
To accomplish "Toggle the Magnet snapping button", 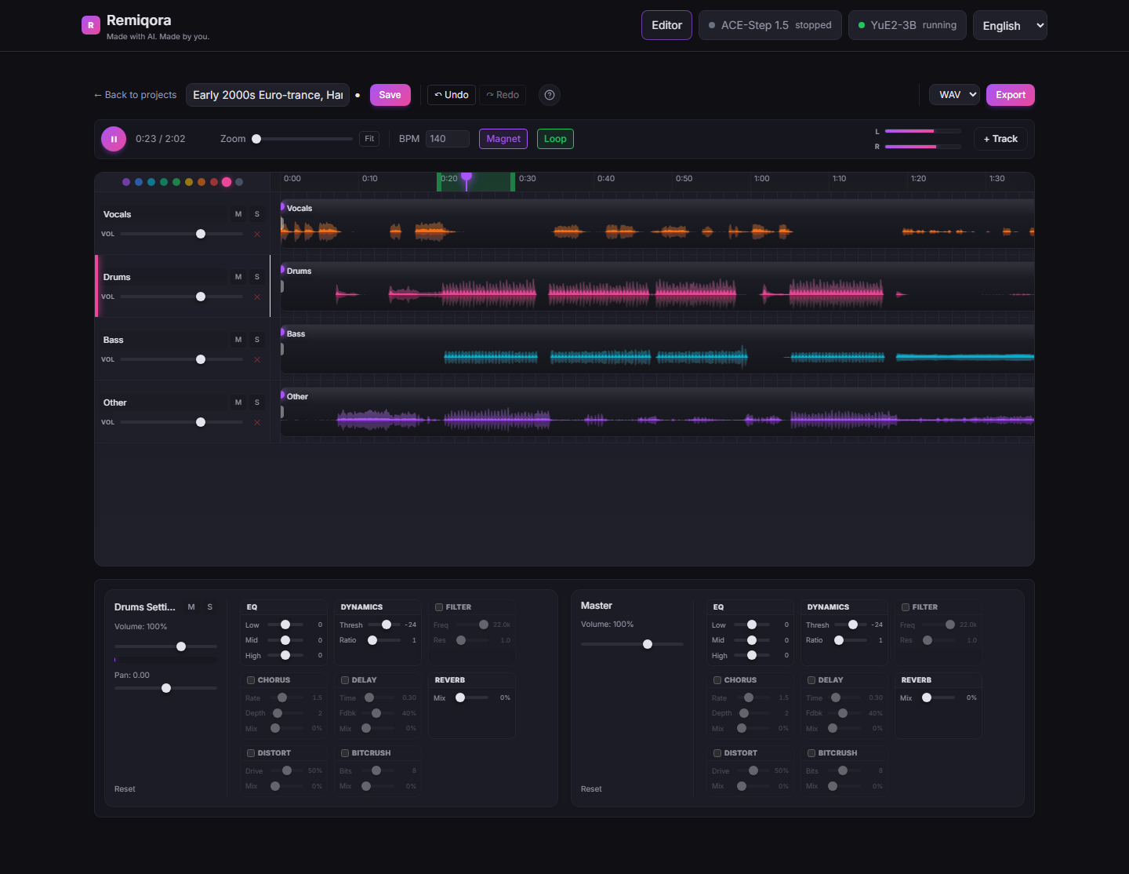I will [x=503, y=139].
